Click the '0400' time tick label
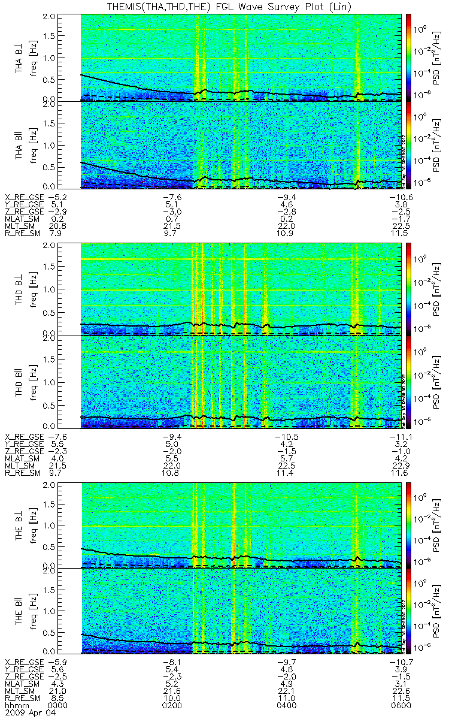449x719 pixels. pos(287,706)
